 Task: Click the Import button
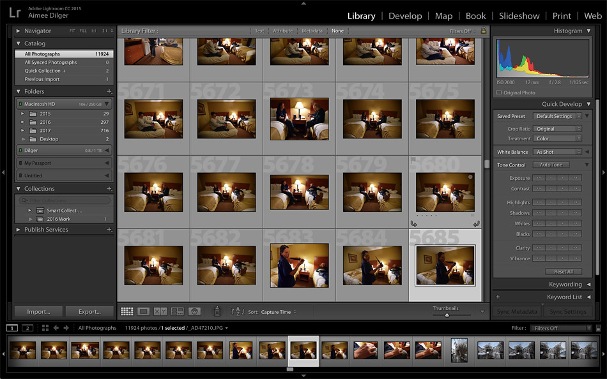click(38, 312)
